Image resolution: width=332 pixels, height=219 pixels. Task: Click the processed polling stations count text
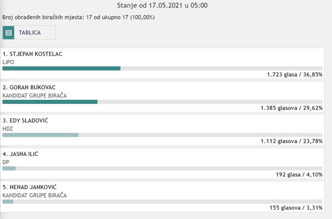(78, 17)
